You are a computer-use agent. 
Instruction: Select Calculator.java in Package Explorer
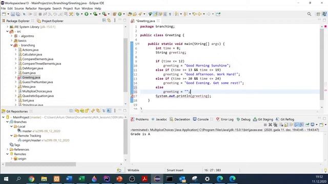(32, 55)
